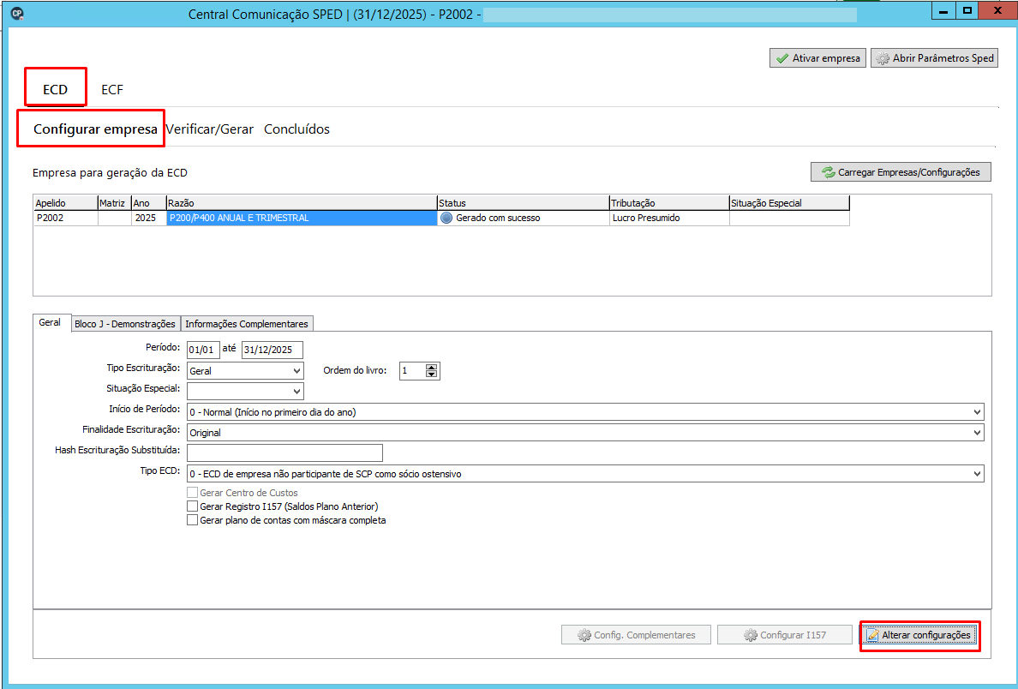Open the Tipo Escrituração dropdown
Image resolution: width=1018 pixels, height=689 pixels.
[296, 371]
